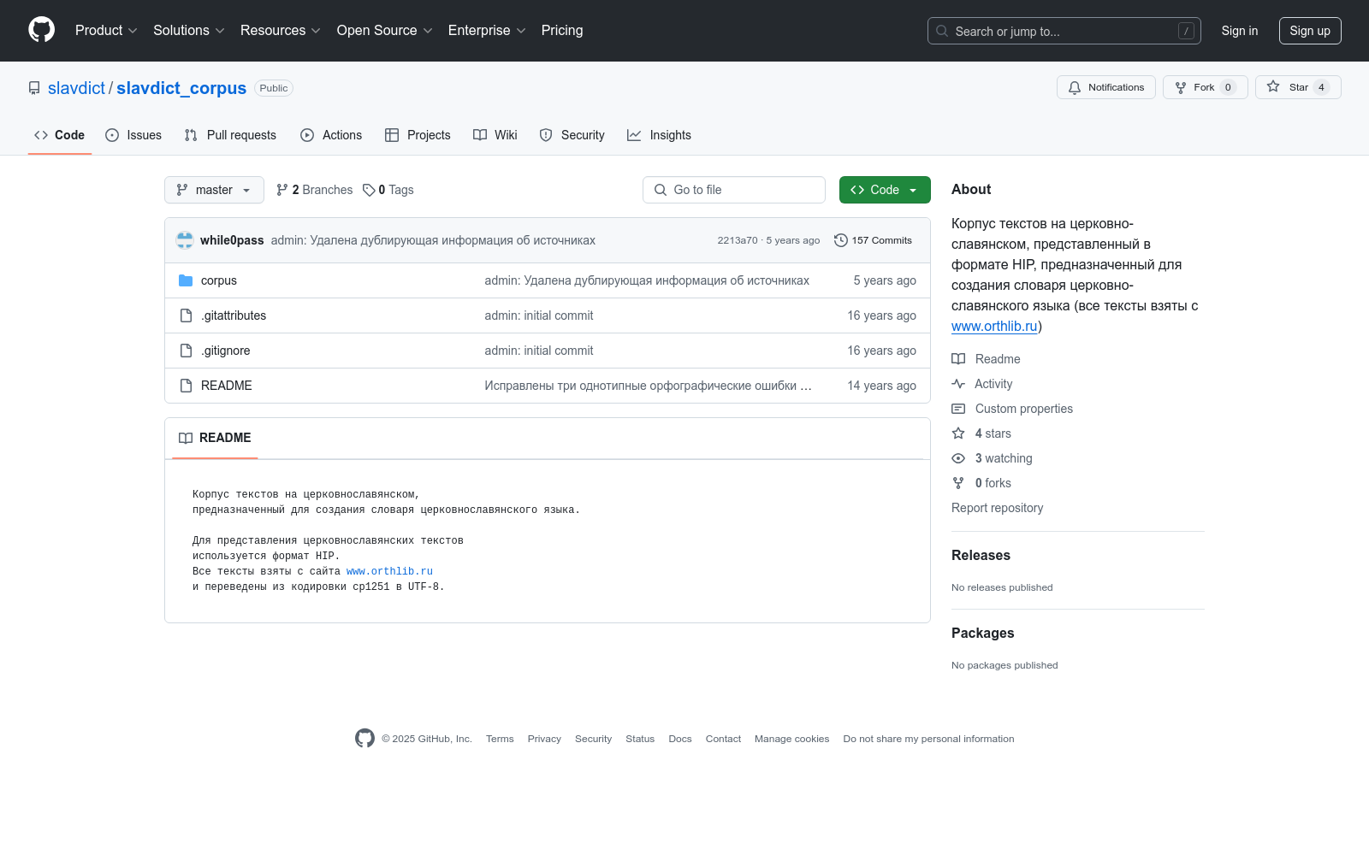Click the commit history clock icon
1369x855 pixels.
tap(841, 240)
